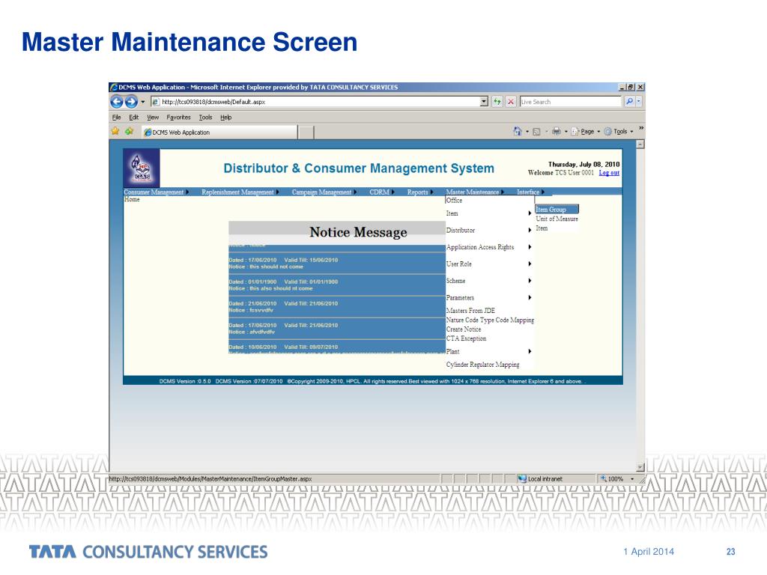Open the Help menu
The height and width of the screenshot is (575, 767).
tap(225, 118)
